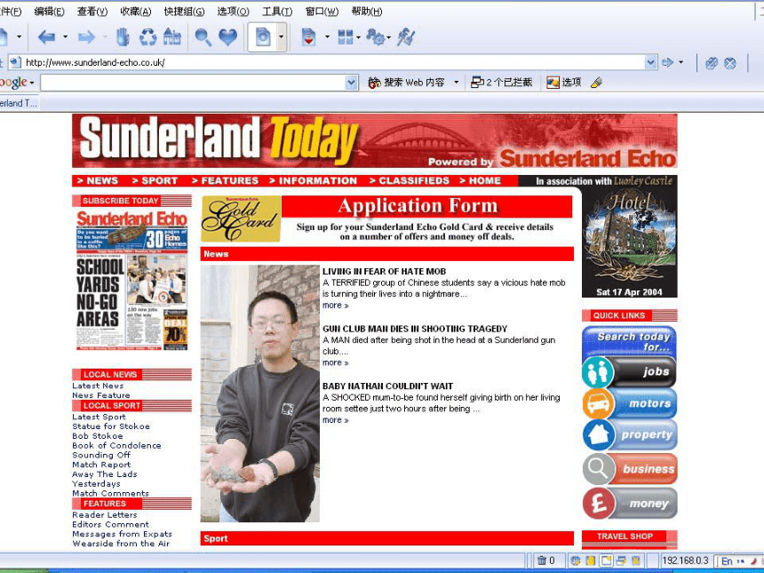Open Wearside from the Air link
The image size is (764, 573).
(x=121, y=544)
